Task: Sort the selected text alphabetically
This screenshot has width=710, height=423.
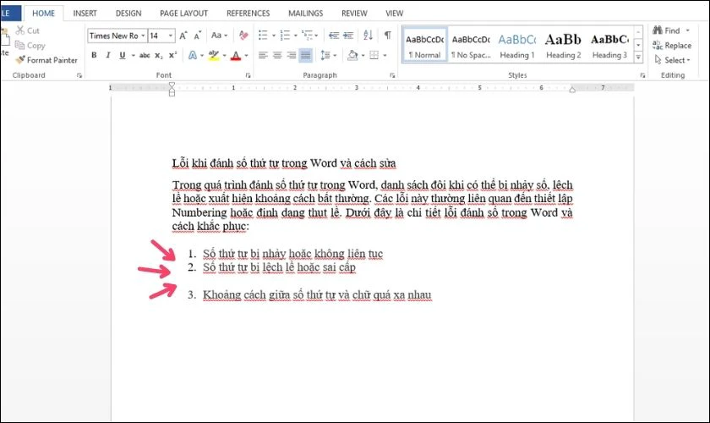Action: pyautogui.click(x=368, y=36)
